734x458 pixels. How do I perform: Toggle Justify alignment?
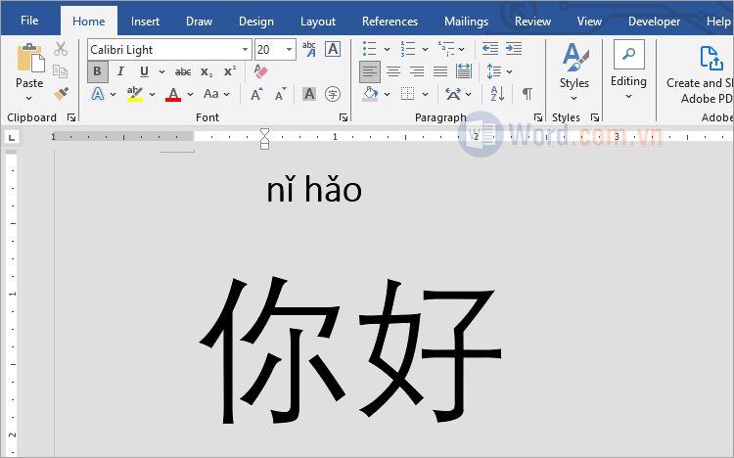tap(440, 71)
